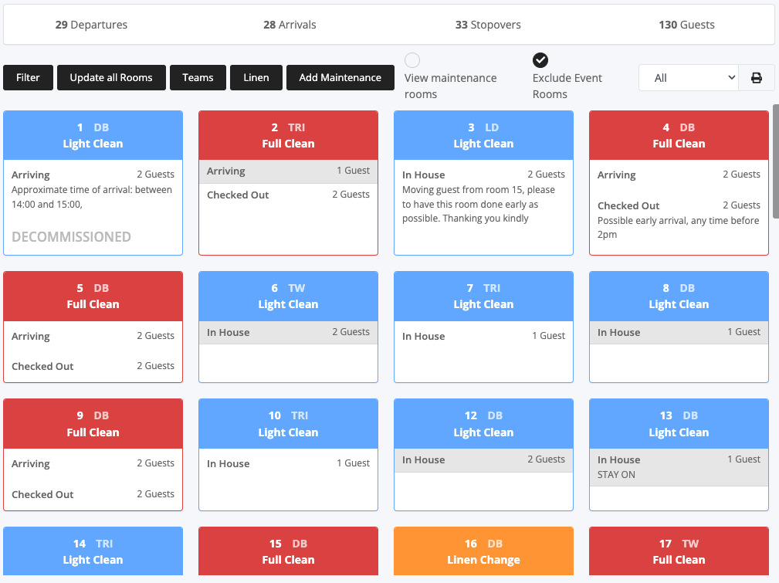
Task: Click the page vertical scrollbar
Action: (775, 162)
